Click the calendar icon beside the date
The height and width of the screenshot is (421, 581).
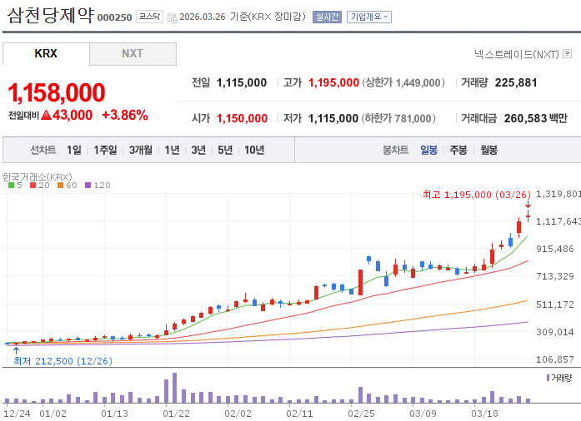click(x=173, y=17)
